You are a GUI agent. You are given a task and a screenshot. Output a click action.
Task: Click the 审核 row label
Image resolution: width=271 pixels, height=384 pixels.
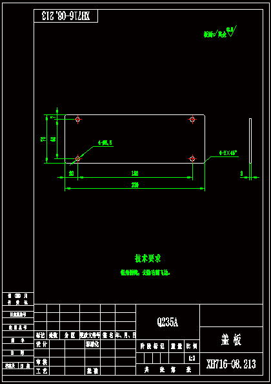pyautogui.click(x=42, y=362)
